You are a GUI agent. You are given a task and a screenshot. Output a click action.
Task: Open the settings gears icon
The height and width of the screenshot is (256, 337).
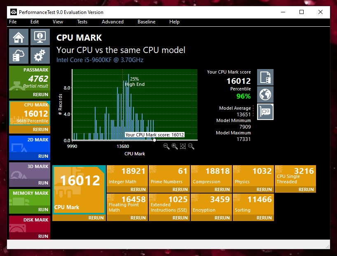[40, 55]
